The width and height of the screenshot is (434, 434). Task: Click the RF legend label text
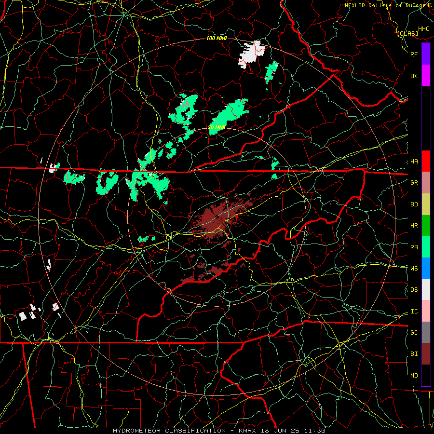click(x=414, y=54)
